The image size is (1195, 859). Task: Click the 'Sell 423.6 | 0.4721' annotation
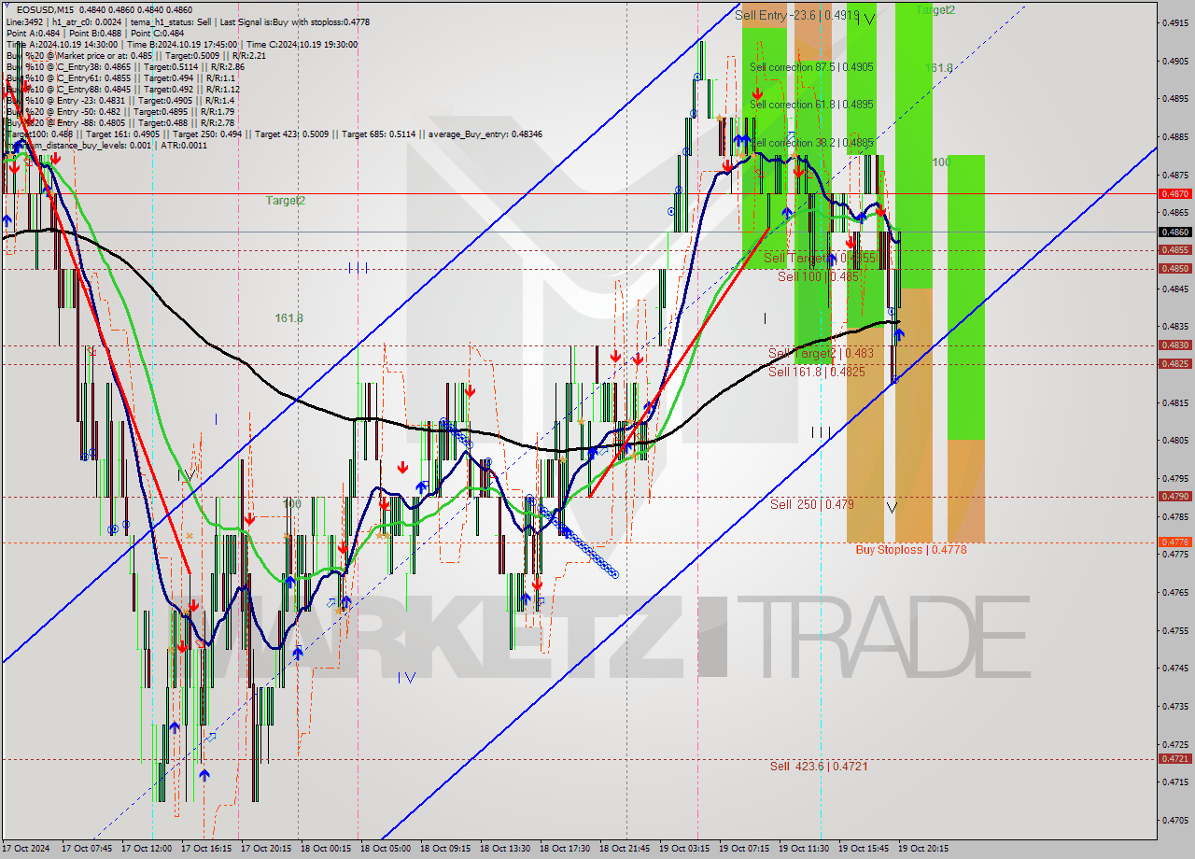[819, 766]
